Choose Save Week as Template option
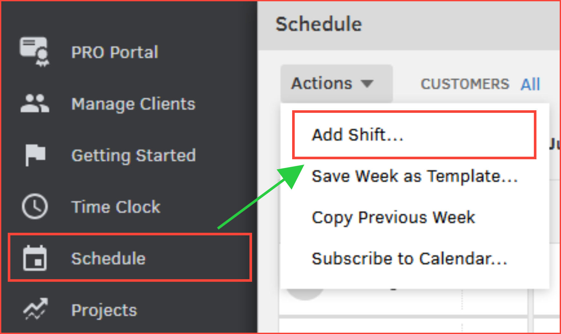561x334 pixels. (414, 176)
